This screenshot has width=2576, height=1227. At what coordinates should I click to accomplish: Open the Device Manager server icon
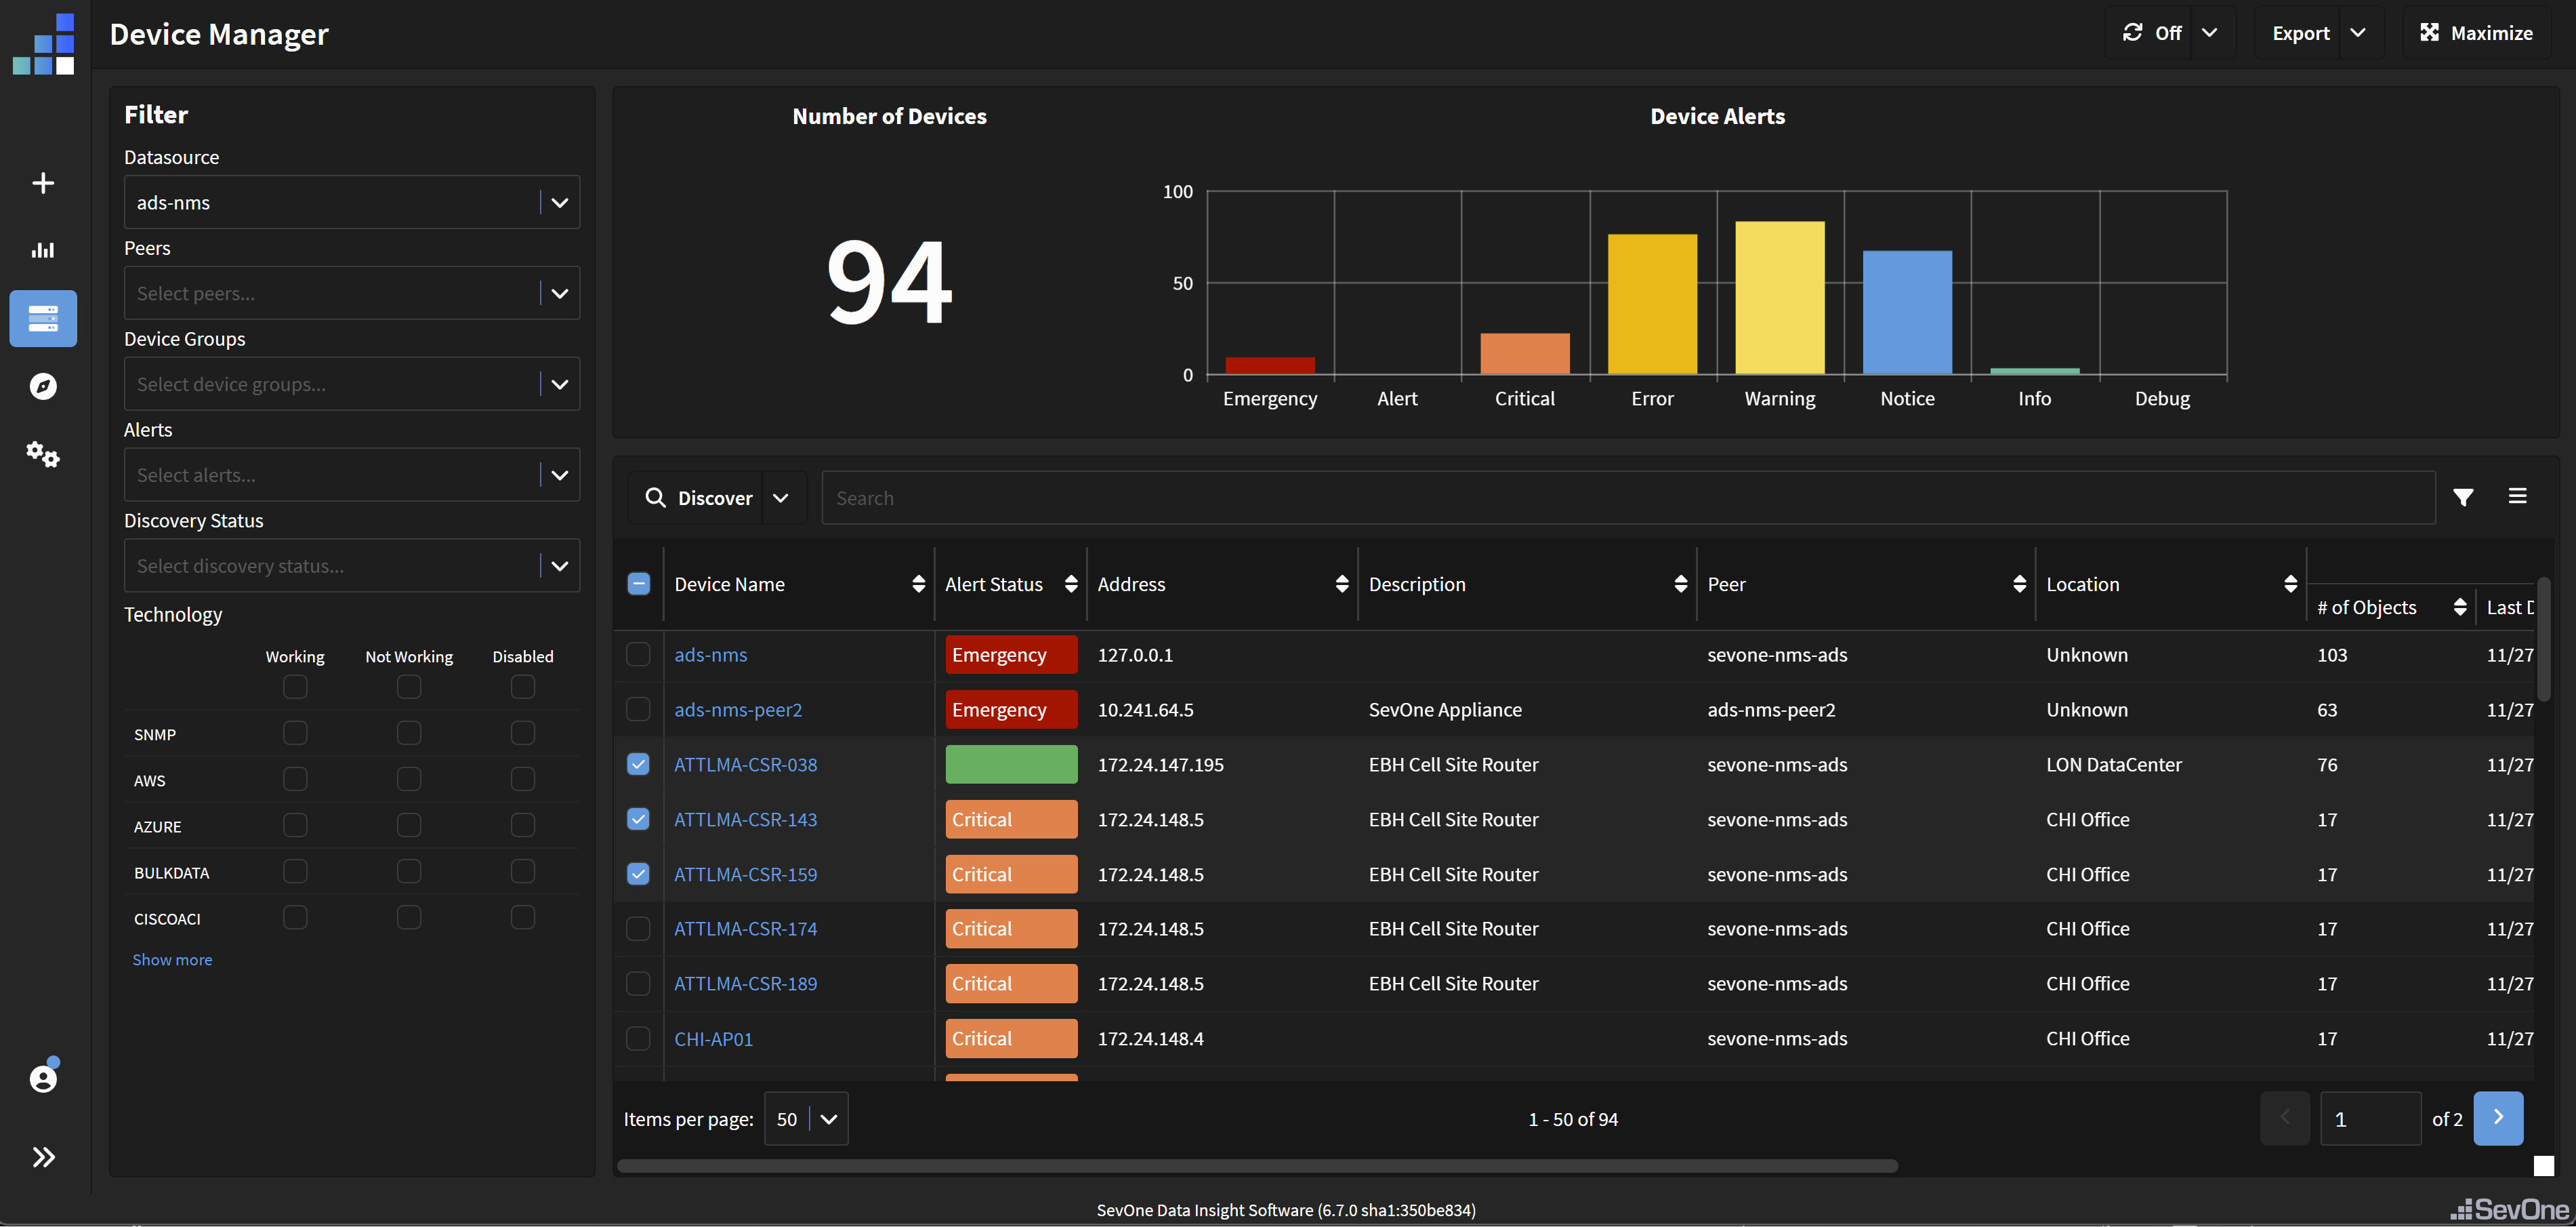point(43,318)
